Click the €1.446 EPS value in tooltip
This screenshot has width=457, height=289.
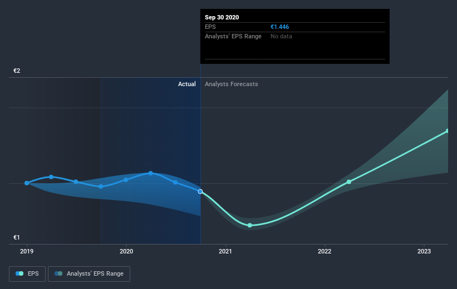click(280, 27)
